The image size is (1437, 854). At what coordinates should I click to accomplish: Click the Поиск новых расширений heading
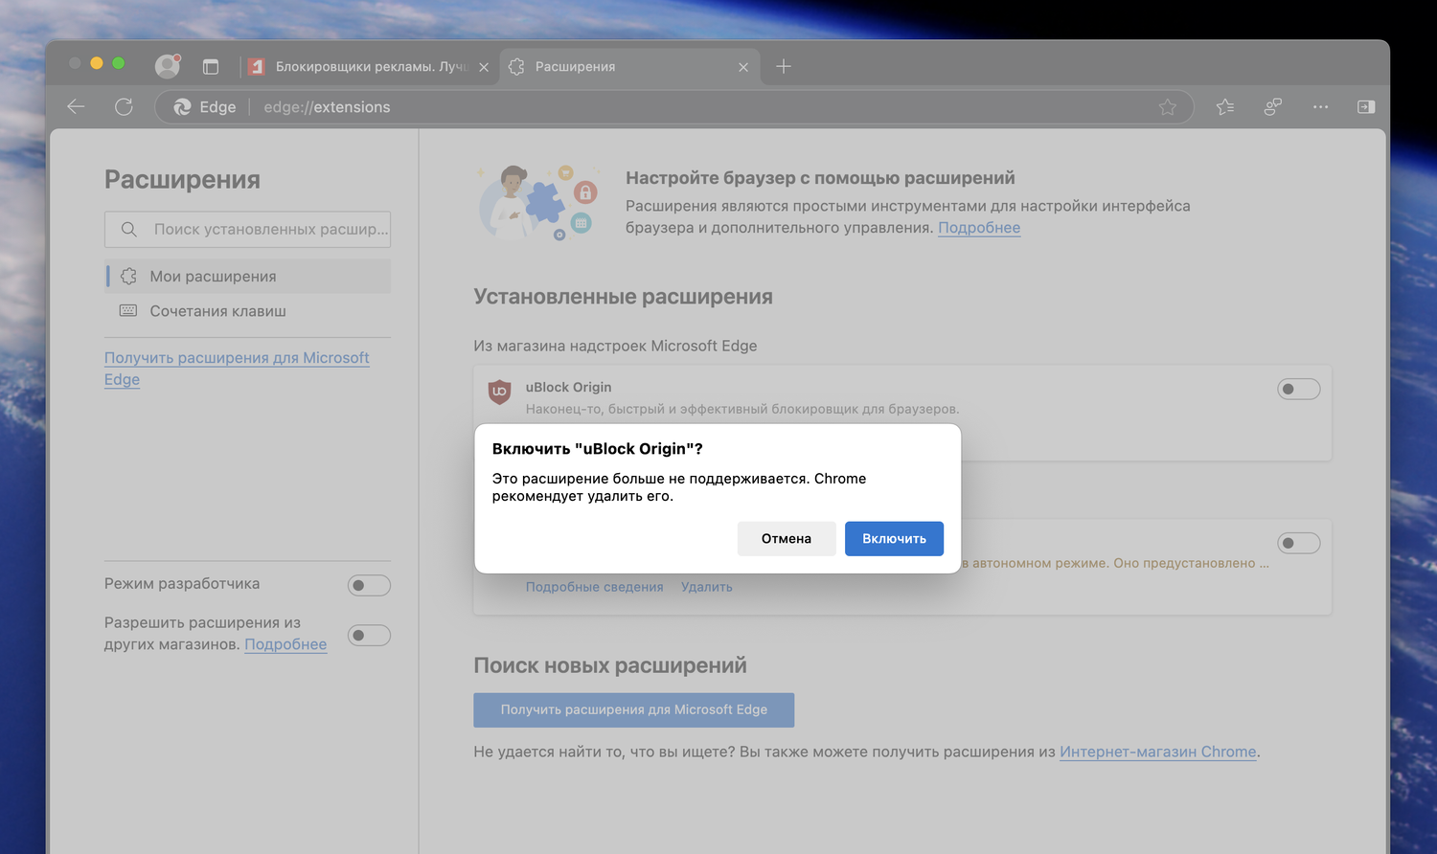point(610,665)
